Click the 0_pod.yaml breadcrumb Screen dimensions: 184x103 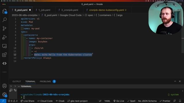(x=51, y=15)
